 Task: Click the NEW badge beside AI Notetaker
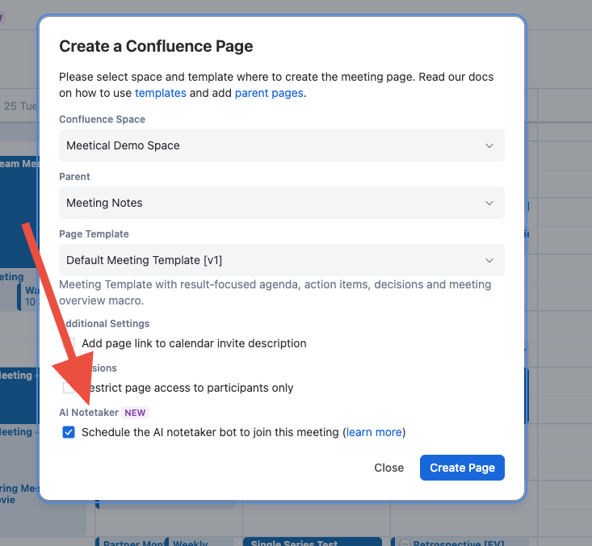[135, 413]
